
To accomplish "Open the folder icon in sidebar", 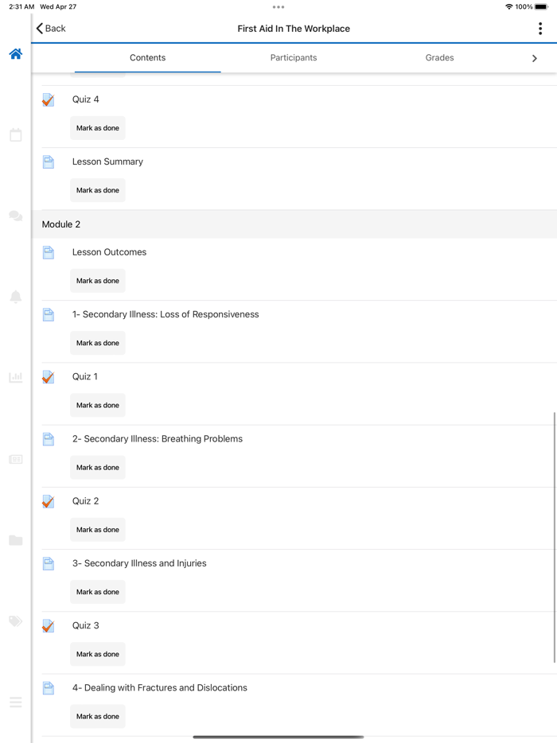I will 15,540.
